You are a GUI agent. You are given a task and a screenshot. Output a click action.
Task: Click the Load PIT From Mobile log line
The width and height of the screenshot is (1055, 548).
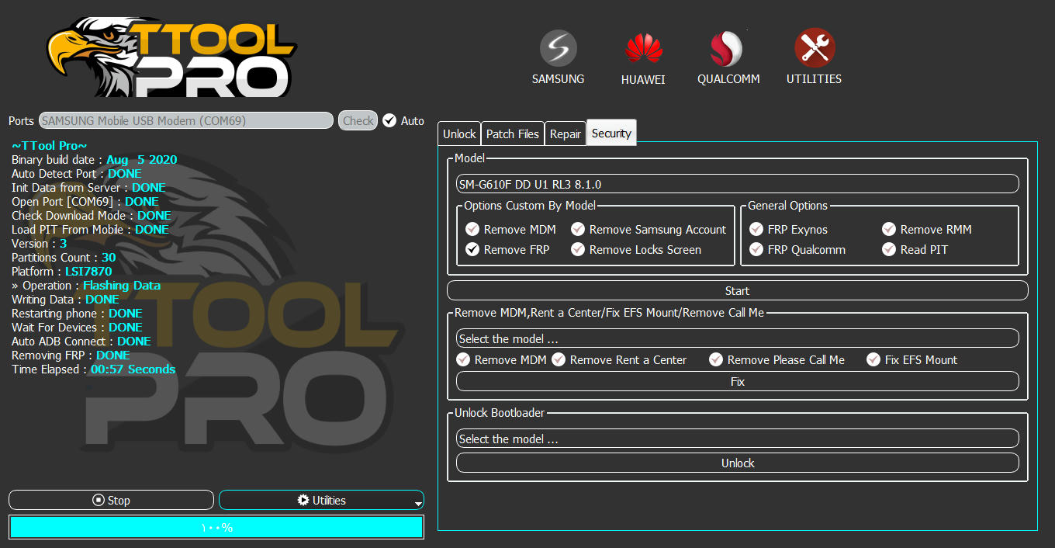pos(90,229)
